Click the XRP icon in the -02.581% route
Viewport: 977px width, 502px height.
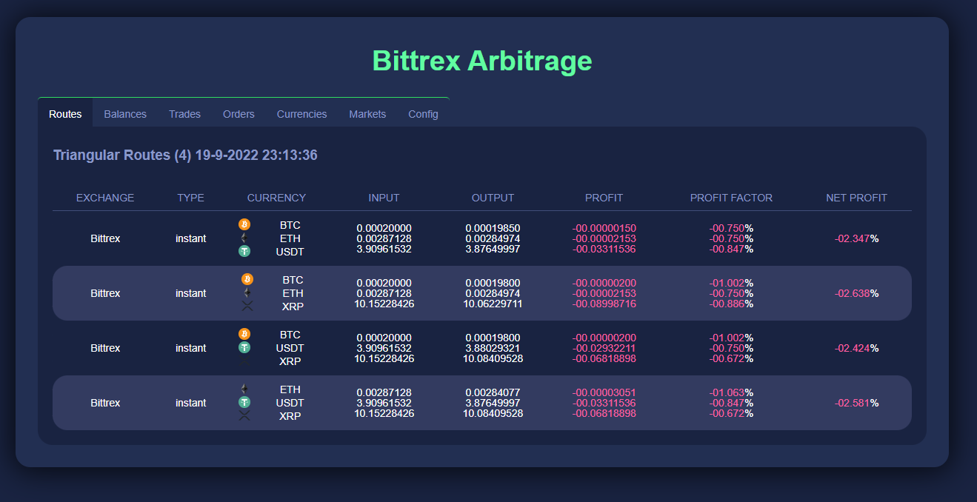244,415
